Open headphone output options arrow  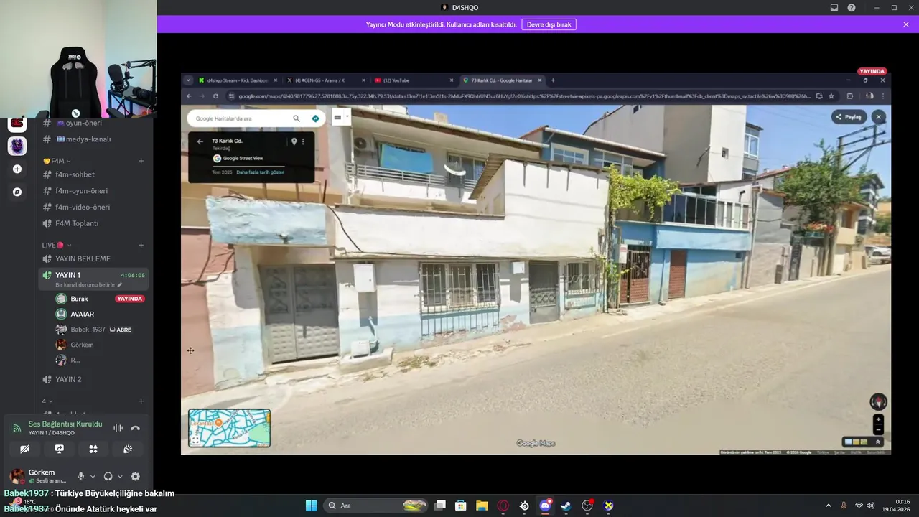[x=119, y=476]
